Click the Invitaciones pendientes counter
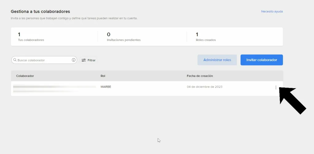Image resolution: width=314 pixels, height=154 pixels. (124, 37)
